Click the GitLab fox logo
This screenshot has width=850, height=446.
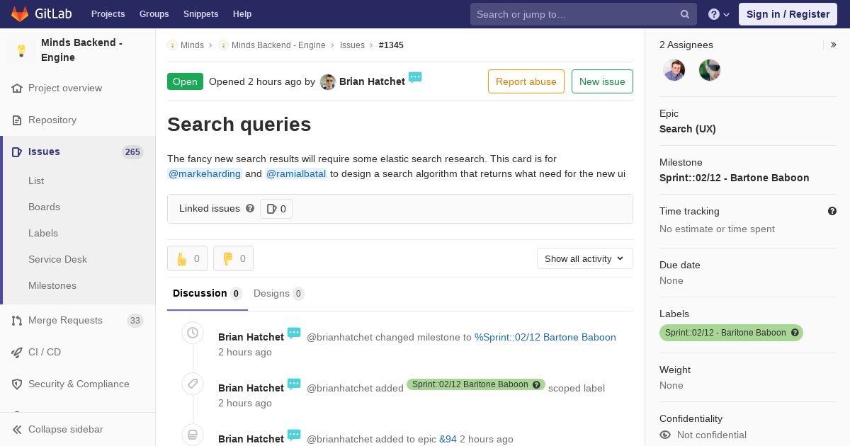20,13
